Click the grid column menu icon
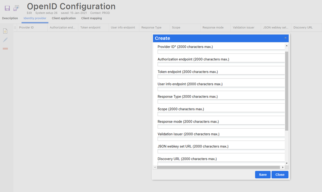Viewport: 322px width, 192px height. click(15, 28)
